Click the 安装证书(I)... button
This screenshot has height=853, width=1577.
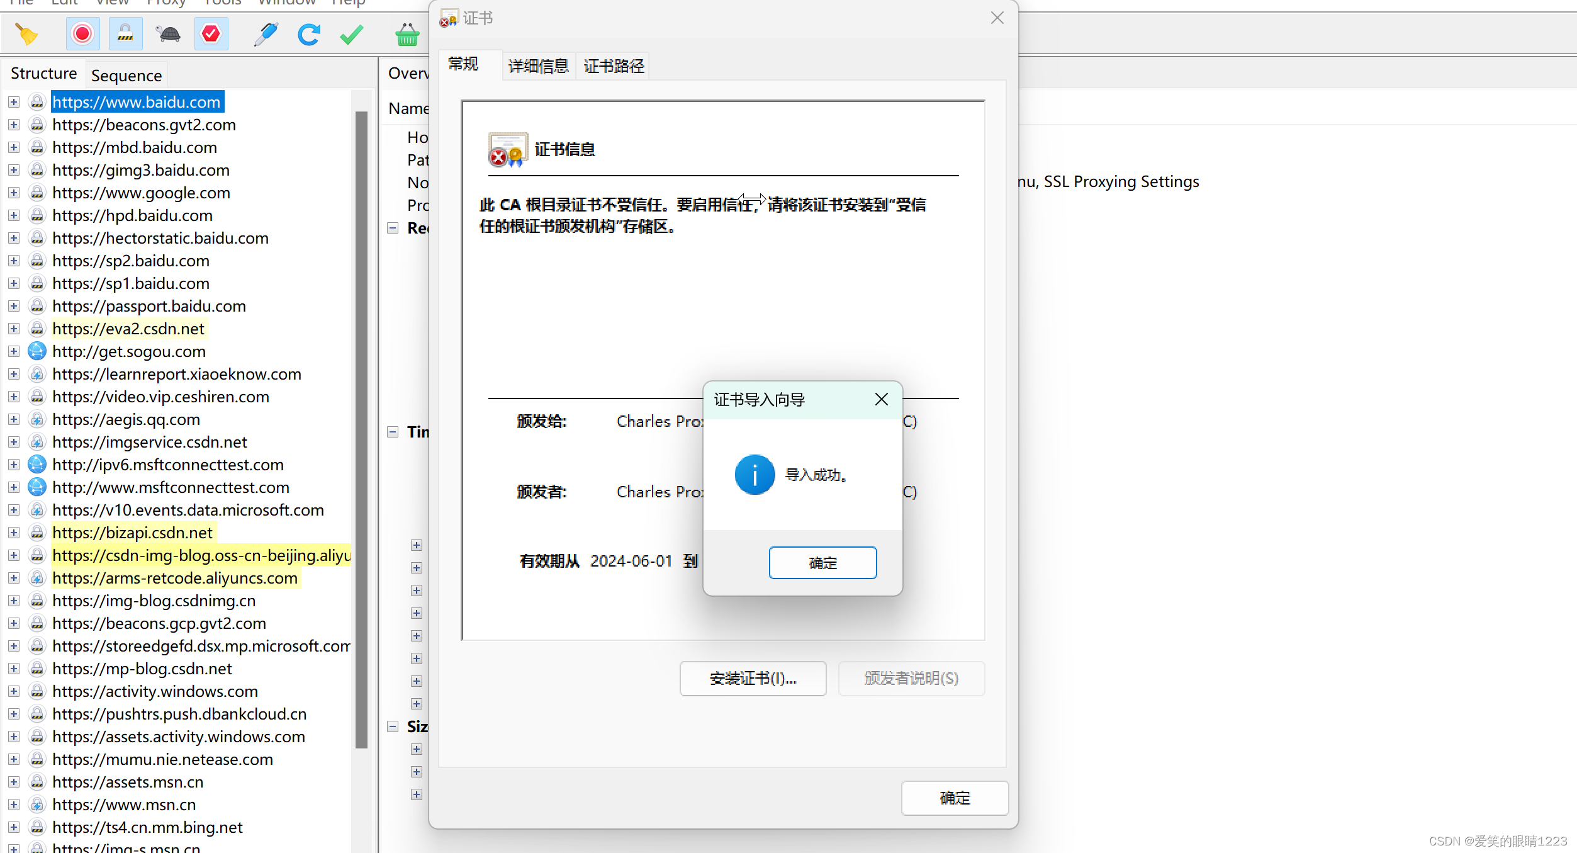click(753, 679)
